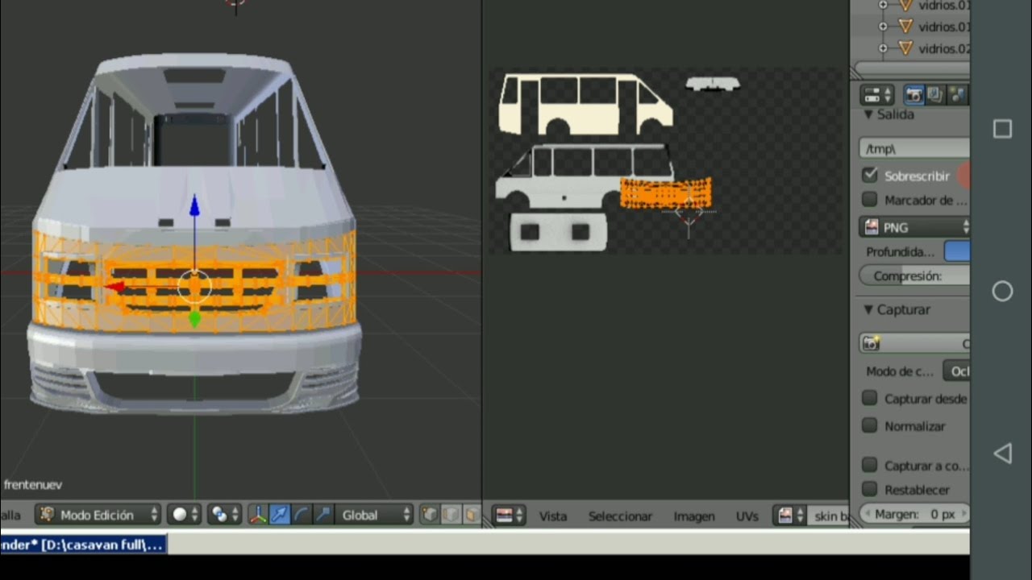Select the blue Profundidad depth button
This screenshot has height=580, width=1032.
[x=957, y=251]
